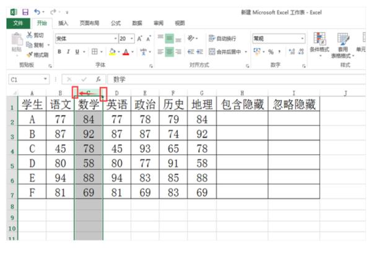Image resolution: width=384 pixels, height=254 pixels.
Task: Click the font color red A swatch
Action: click(126, 52)
